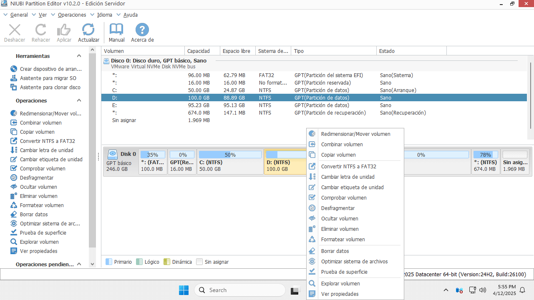Click Eliminar volumen in left sidebar
The width and height of the screenshot is (534, 300).
click(x=38, y=196)
